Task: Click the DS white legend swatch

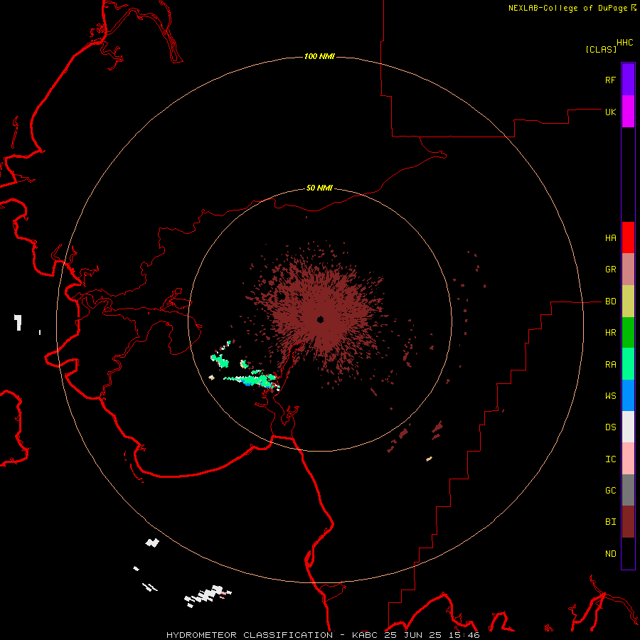Action: (628, 427)
